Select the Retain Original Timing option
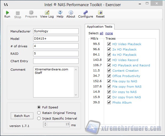This screenshot has width=165, height=136. (39, 113)
